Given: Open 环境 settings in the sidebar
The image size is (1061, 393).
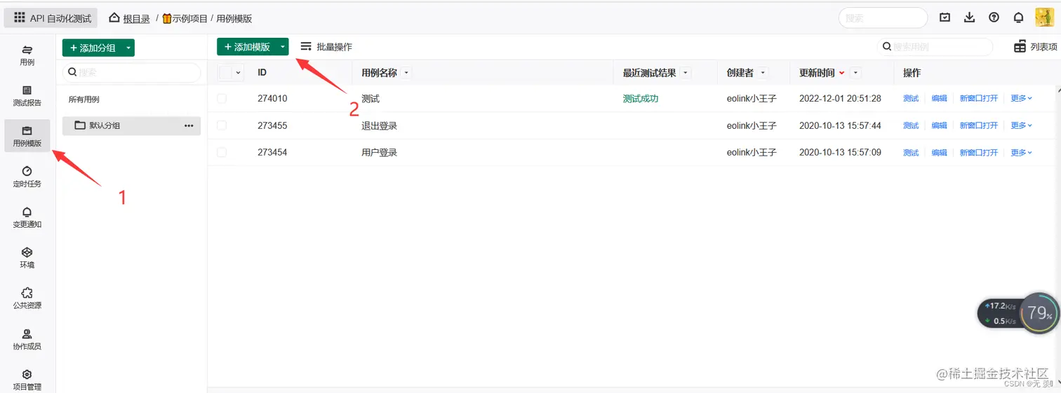Looking at the screenshot, I should pos(27,258).
